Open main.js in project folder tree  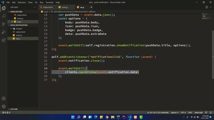(19, 35)
